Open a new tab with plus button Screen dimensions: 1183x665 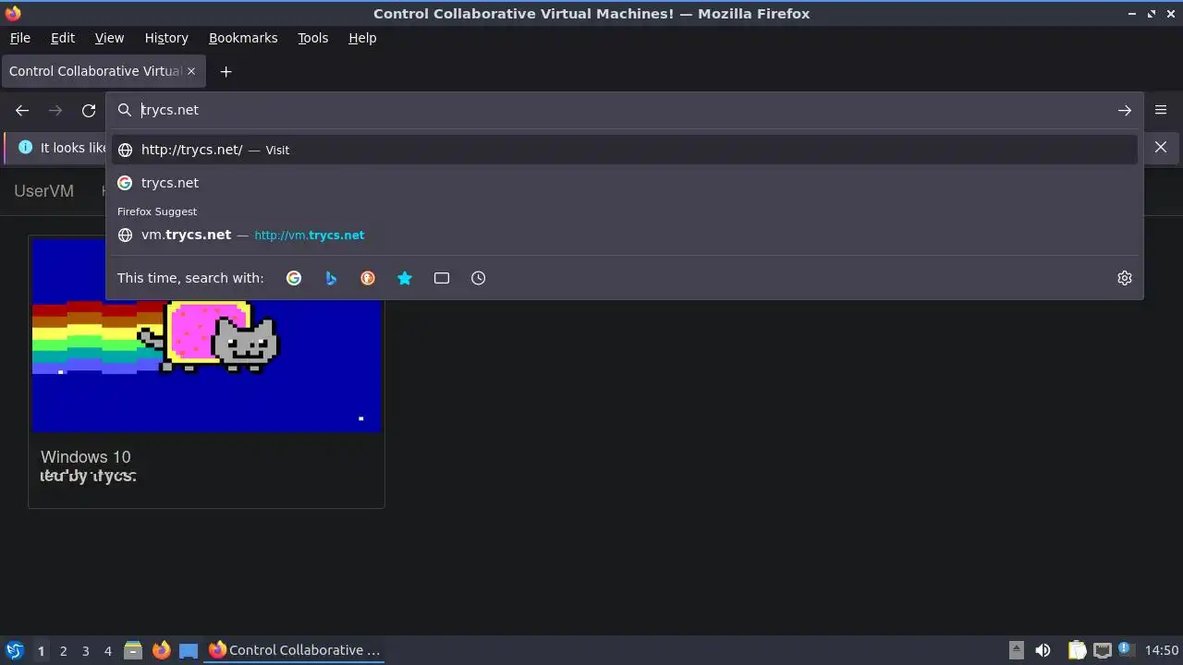(226, 71)
